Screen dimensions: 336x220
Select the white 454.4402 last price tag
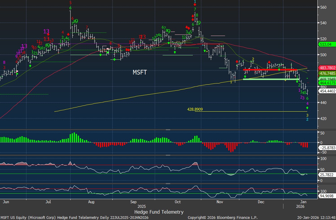[x=327, y=91]
